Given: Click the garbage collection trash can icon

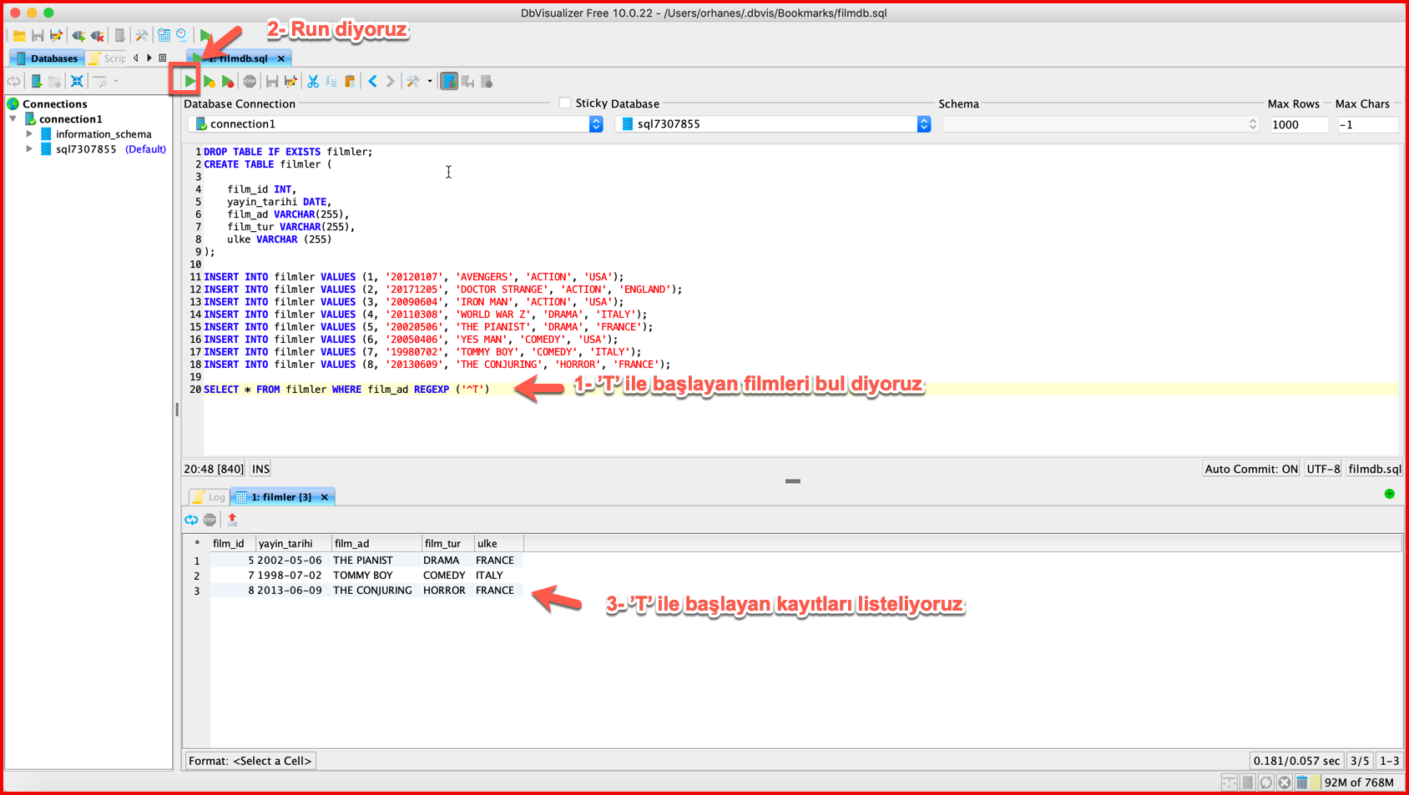Looking at the screenshot, I should (x=1301, y=782).
